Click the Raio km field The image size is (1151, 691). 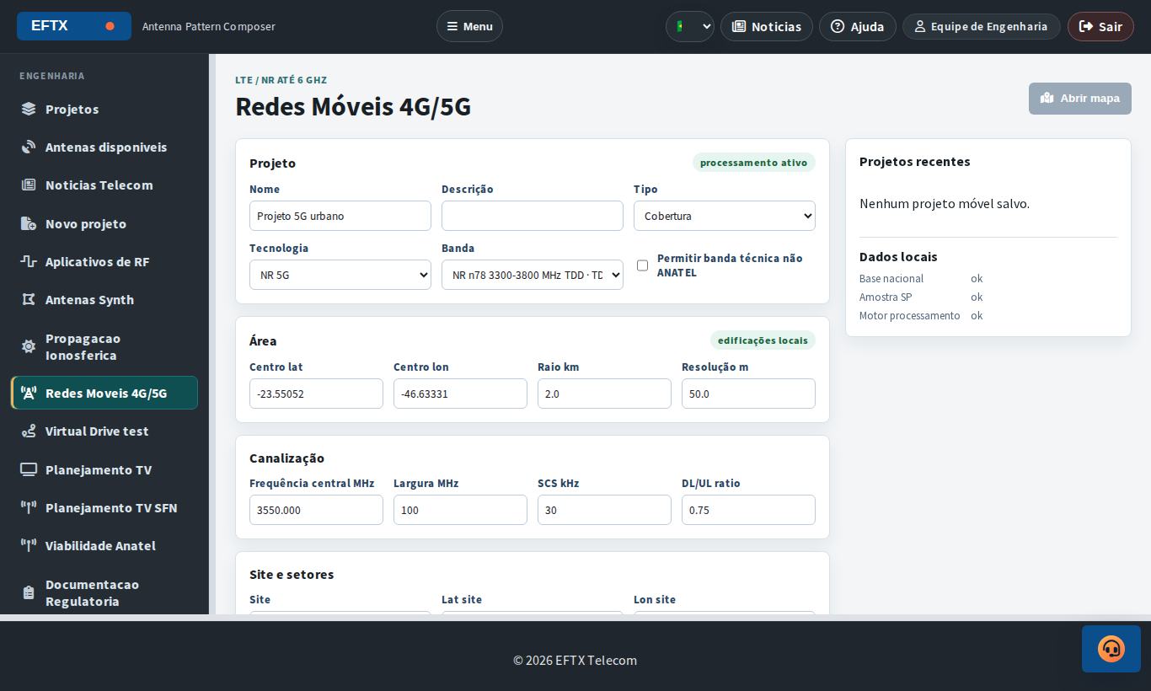tap(604, 394)
